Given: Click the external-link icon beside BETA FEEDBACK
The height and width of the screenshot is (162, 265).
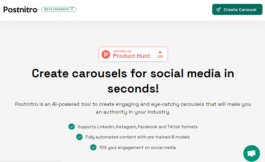Looking at the screenshot, I should click(72, 9).
